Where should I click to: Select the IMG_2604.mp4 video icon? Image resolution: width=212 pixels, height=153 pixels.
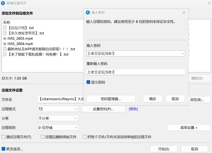click(5, 44)
